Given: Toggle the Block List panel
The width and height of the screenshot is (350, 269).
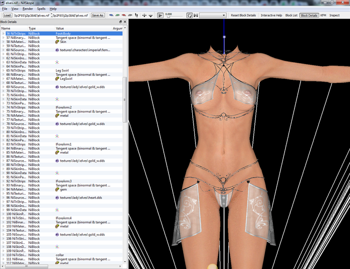Looking at the screenshot, I should pos(291,15).
